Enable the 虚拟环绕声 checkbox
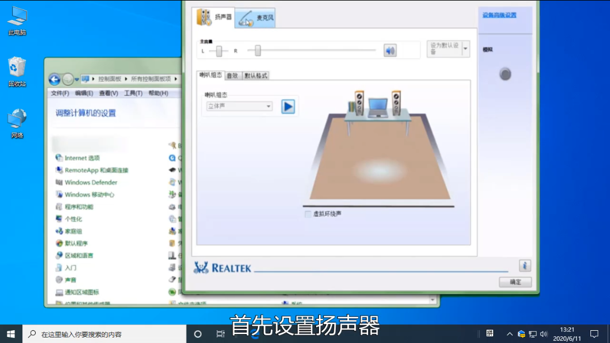Screen dimensions: 610x343 click(x=308, y=214)
